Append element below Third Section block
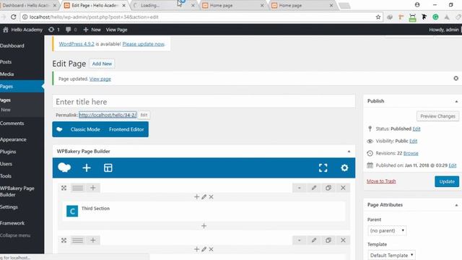This screenshot has width=462, height=260. point(204,226)
